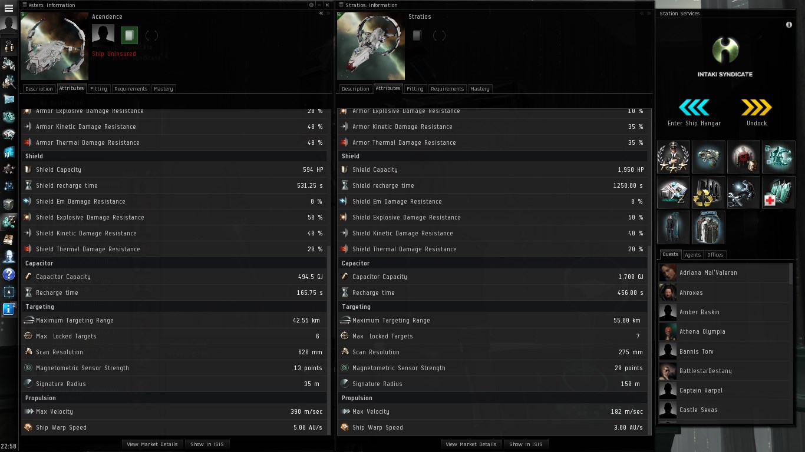Select guest Adriana Mal'Valeran in list
805x452 pixels.
708,273
